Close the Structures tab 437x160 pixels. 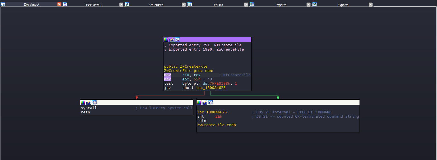[184, 4]
